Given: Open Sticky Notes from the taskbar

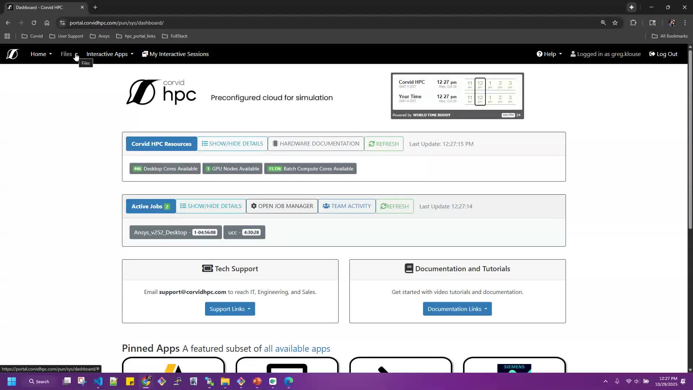Looking at the screenshot, I should pos(130,381).
